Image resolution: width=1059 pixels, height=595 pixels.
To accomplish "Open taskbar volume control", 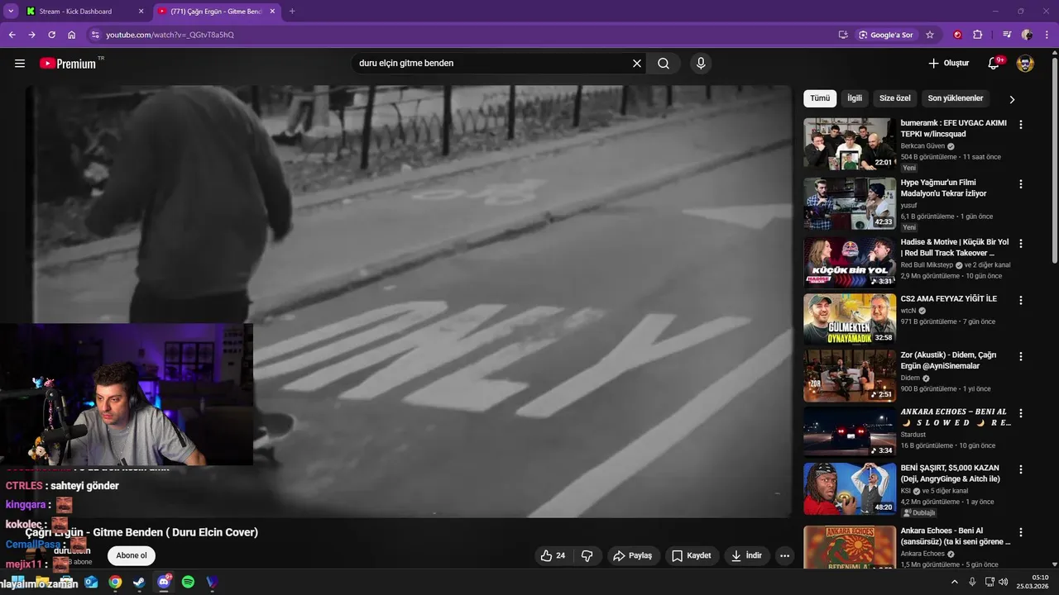I will (x=1004, y=582).
